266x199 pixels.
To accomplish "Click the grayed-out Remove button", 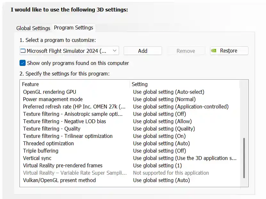I will 186,51.
